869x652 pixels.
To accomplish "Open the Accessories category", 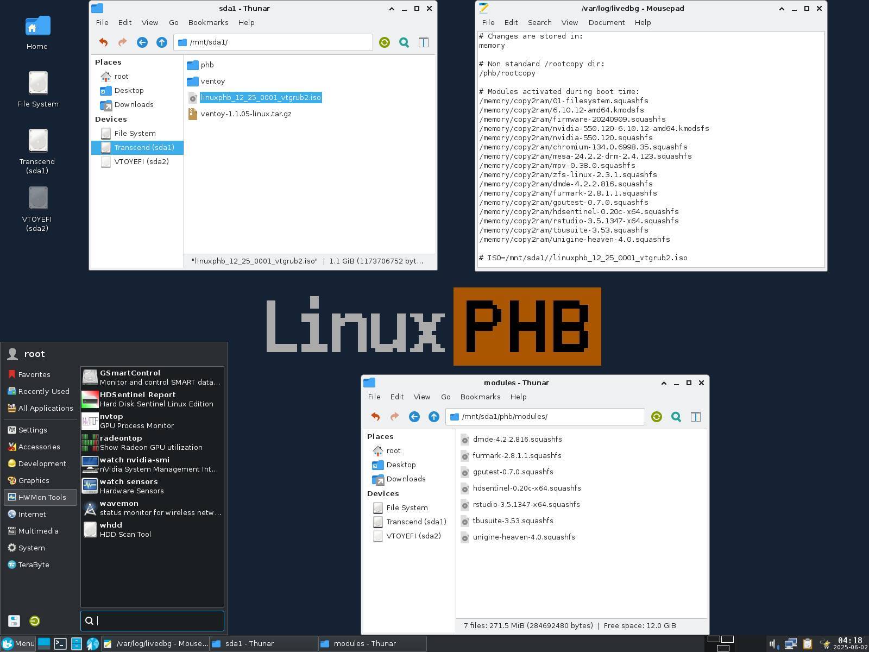I will [40, 447].
